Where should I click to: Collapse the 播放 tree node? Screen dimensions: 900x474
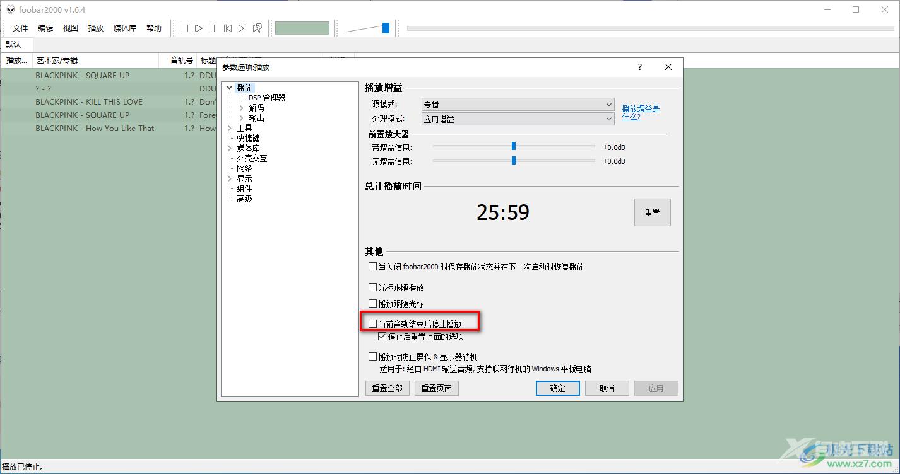click(x=230, y=88)
